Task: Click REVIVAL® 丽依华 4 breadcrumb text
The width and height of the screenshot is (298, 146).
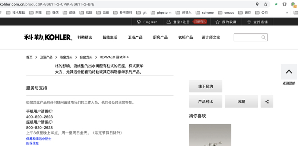Action: (114, 57)
